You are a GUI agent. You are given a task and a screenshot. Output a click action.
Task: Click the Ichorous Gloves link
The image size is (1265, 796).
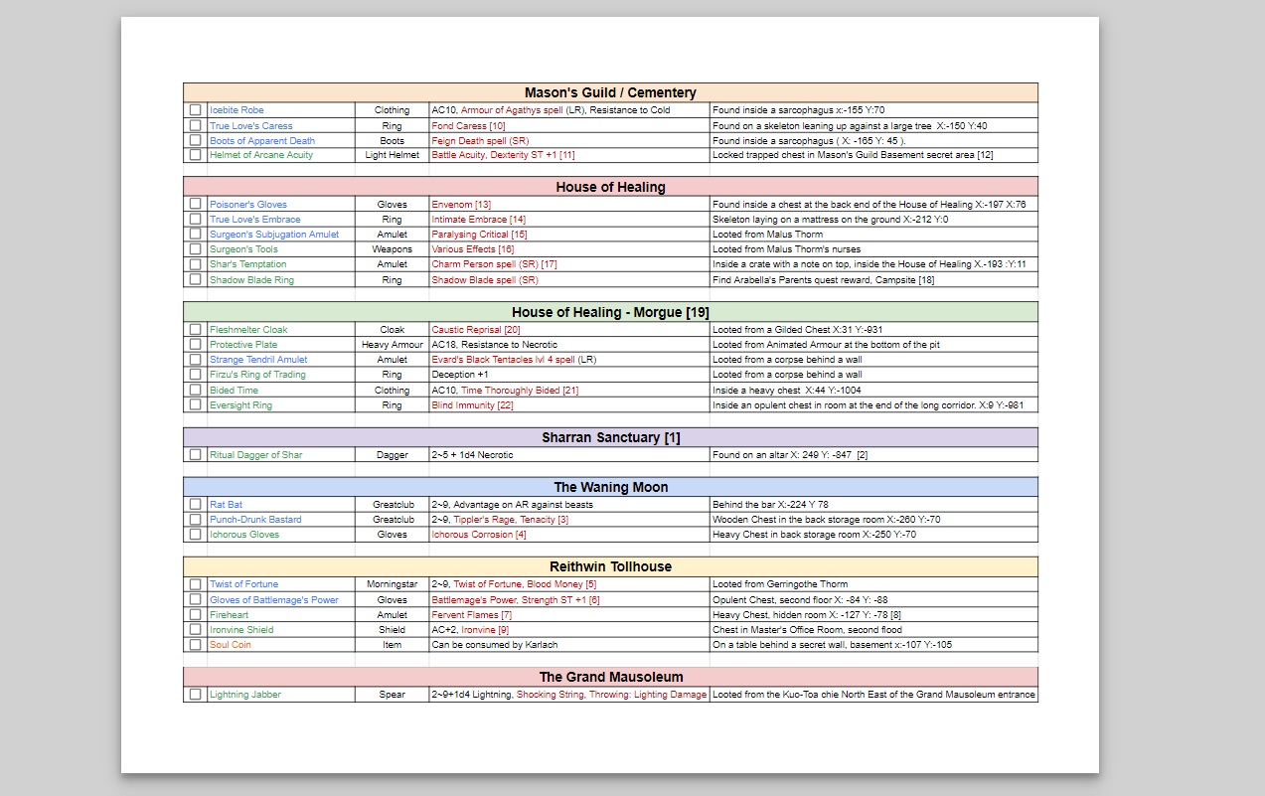244,535
